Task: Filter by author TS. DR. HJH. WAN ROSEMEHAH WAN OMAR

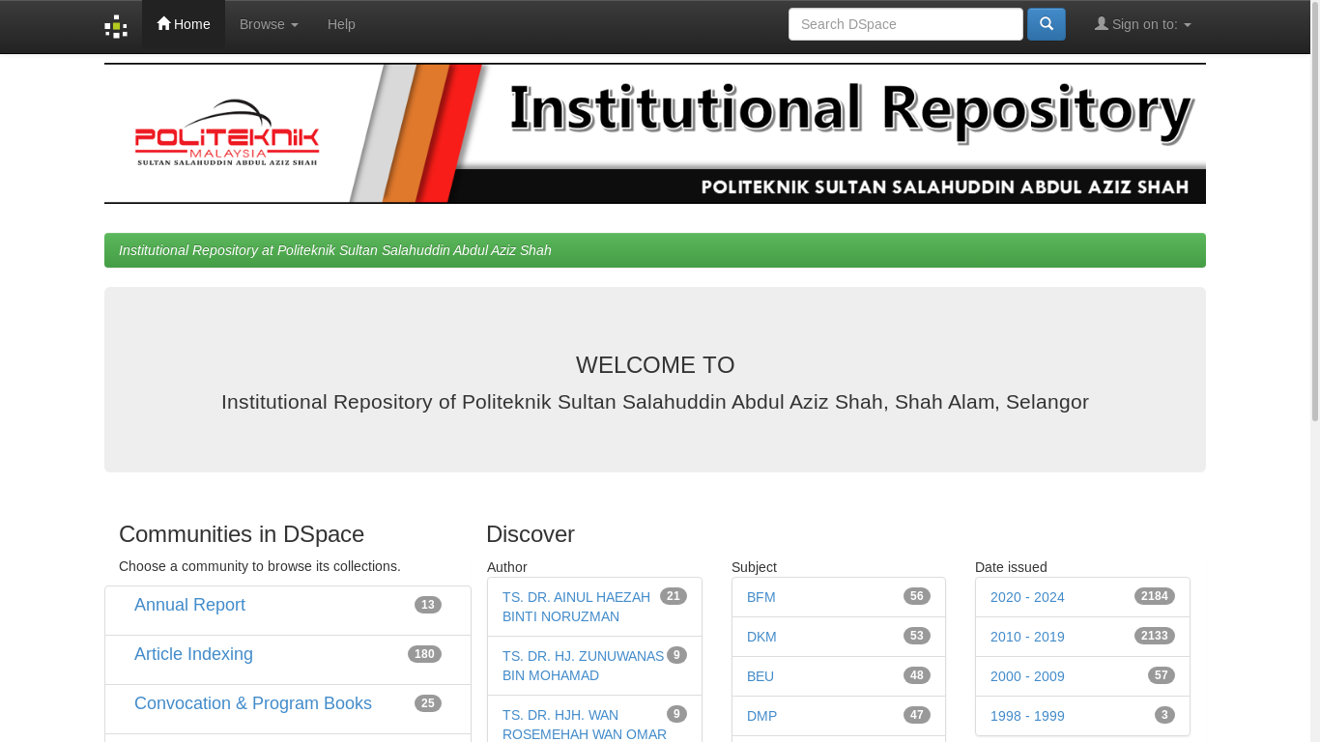Action: pyautogui.click(x=585, y=725)
